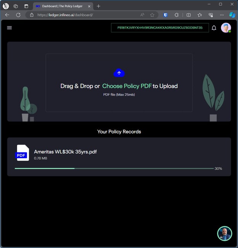Open browser Extensions puzzle icon
This screenshot has width=238, height=248.
click(x=177, y=15)
